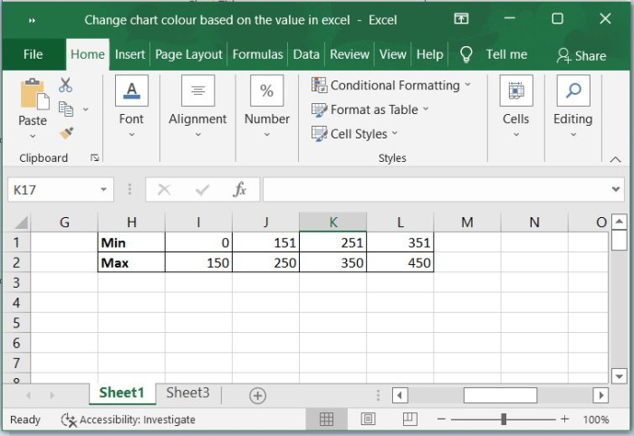Expand the Alignment group dropdown

[197, 135]
